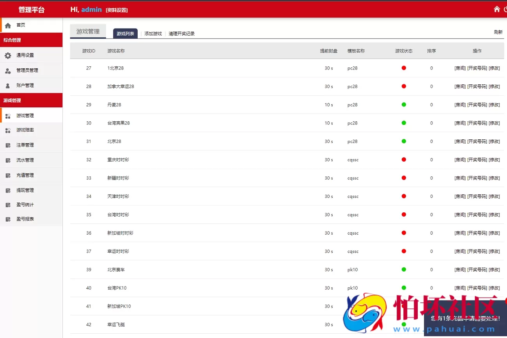Click the power logout icon in header

(x=505, y=9)
